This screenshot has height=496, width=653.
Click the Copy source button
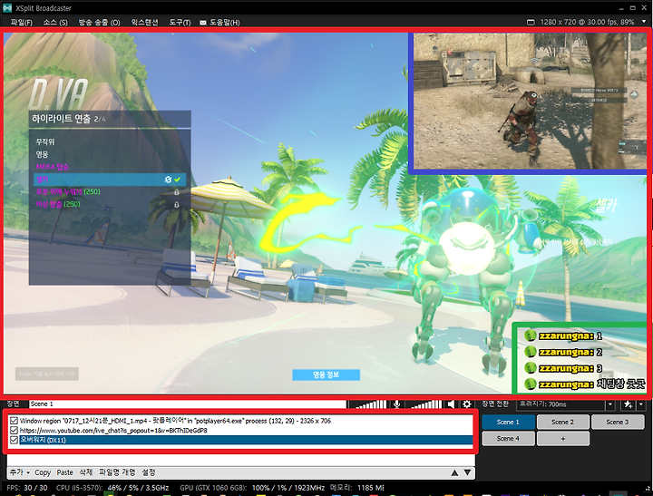tap(43, 472)
